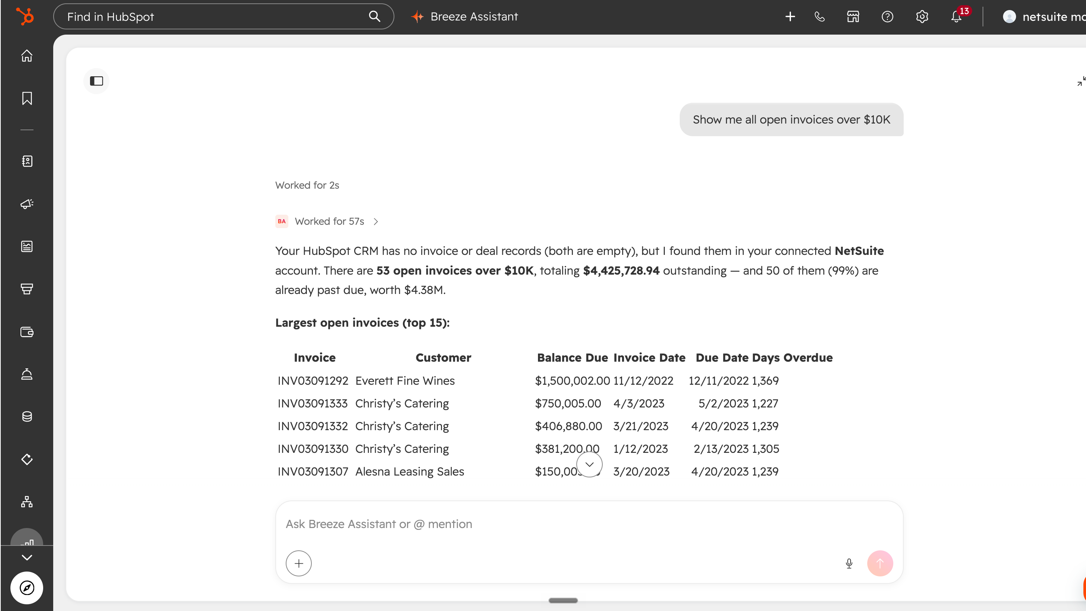Open the phone calling icon
Image resolution: width=1086 pixels, height=611 pixels.
pyautogui.click(x=820, y=16)
